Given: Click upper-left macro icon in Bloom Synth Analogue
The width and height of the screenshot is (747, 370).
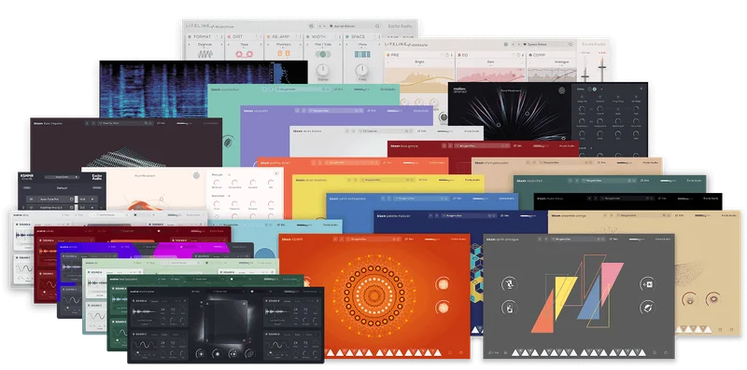Looking at the screenshot, I should 509,284.
